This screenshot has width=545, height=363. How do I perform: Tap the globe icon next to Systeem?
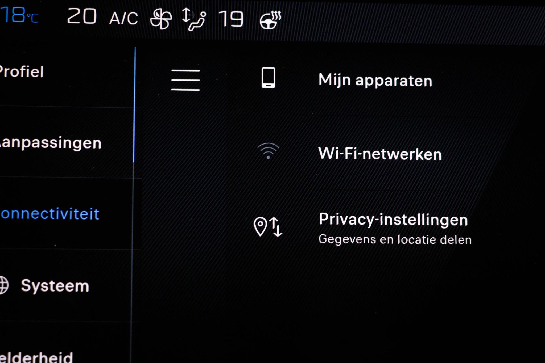(x=4, y=285)
